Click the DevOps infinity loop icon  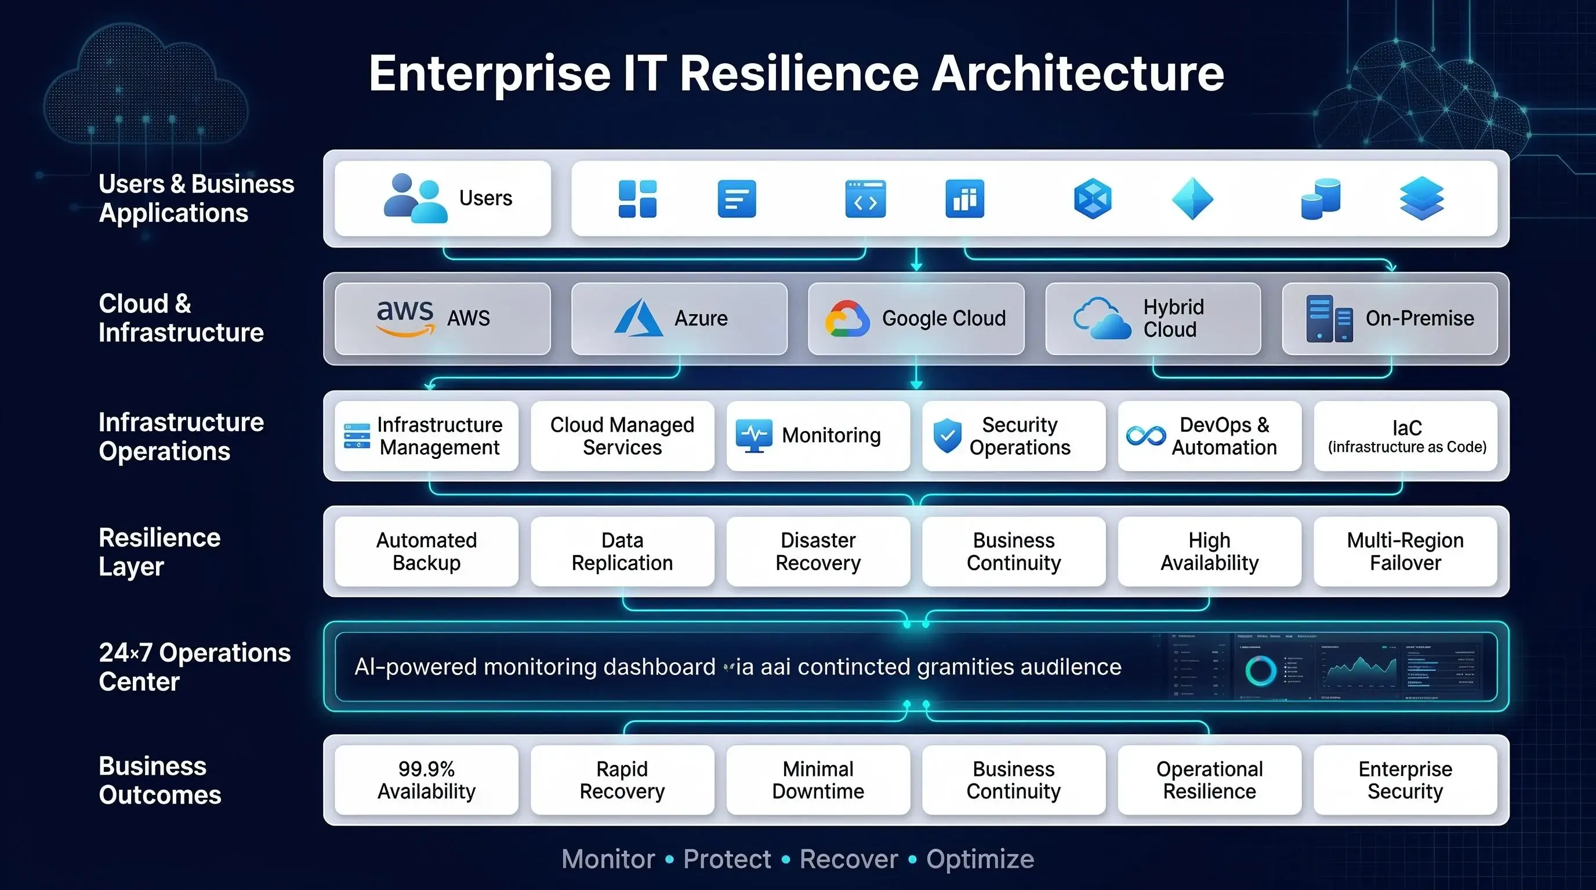tap(1146, 436)
